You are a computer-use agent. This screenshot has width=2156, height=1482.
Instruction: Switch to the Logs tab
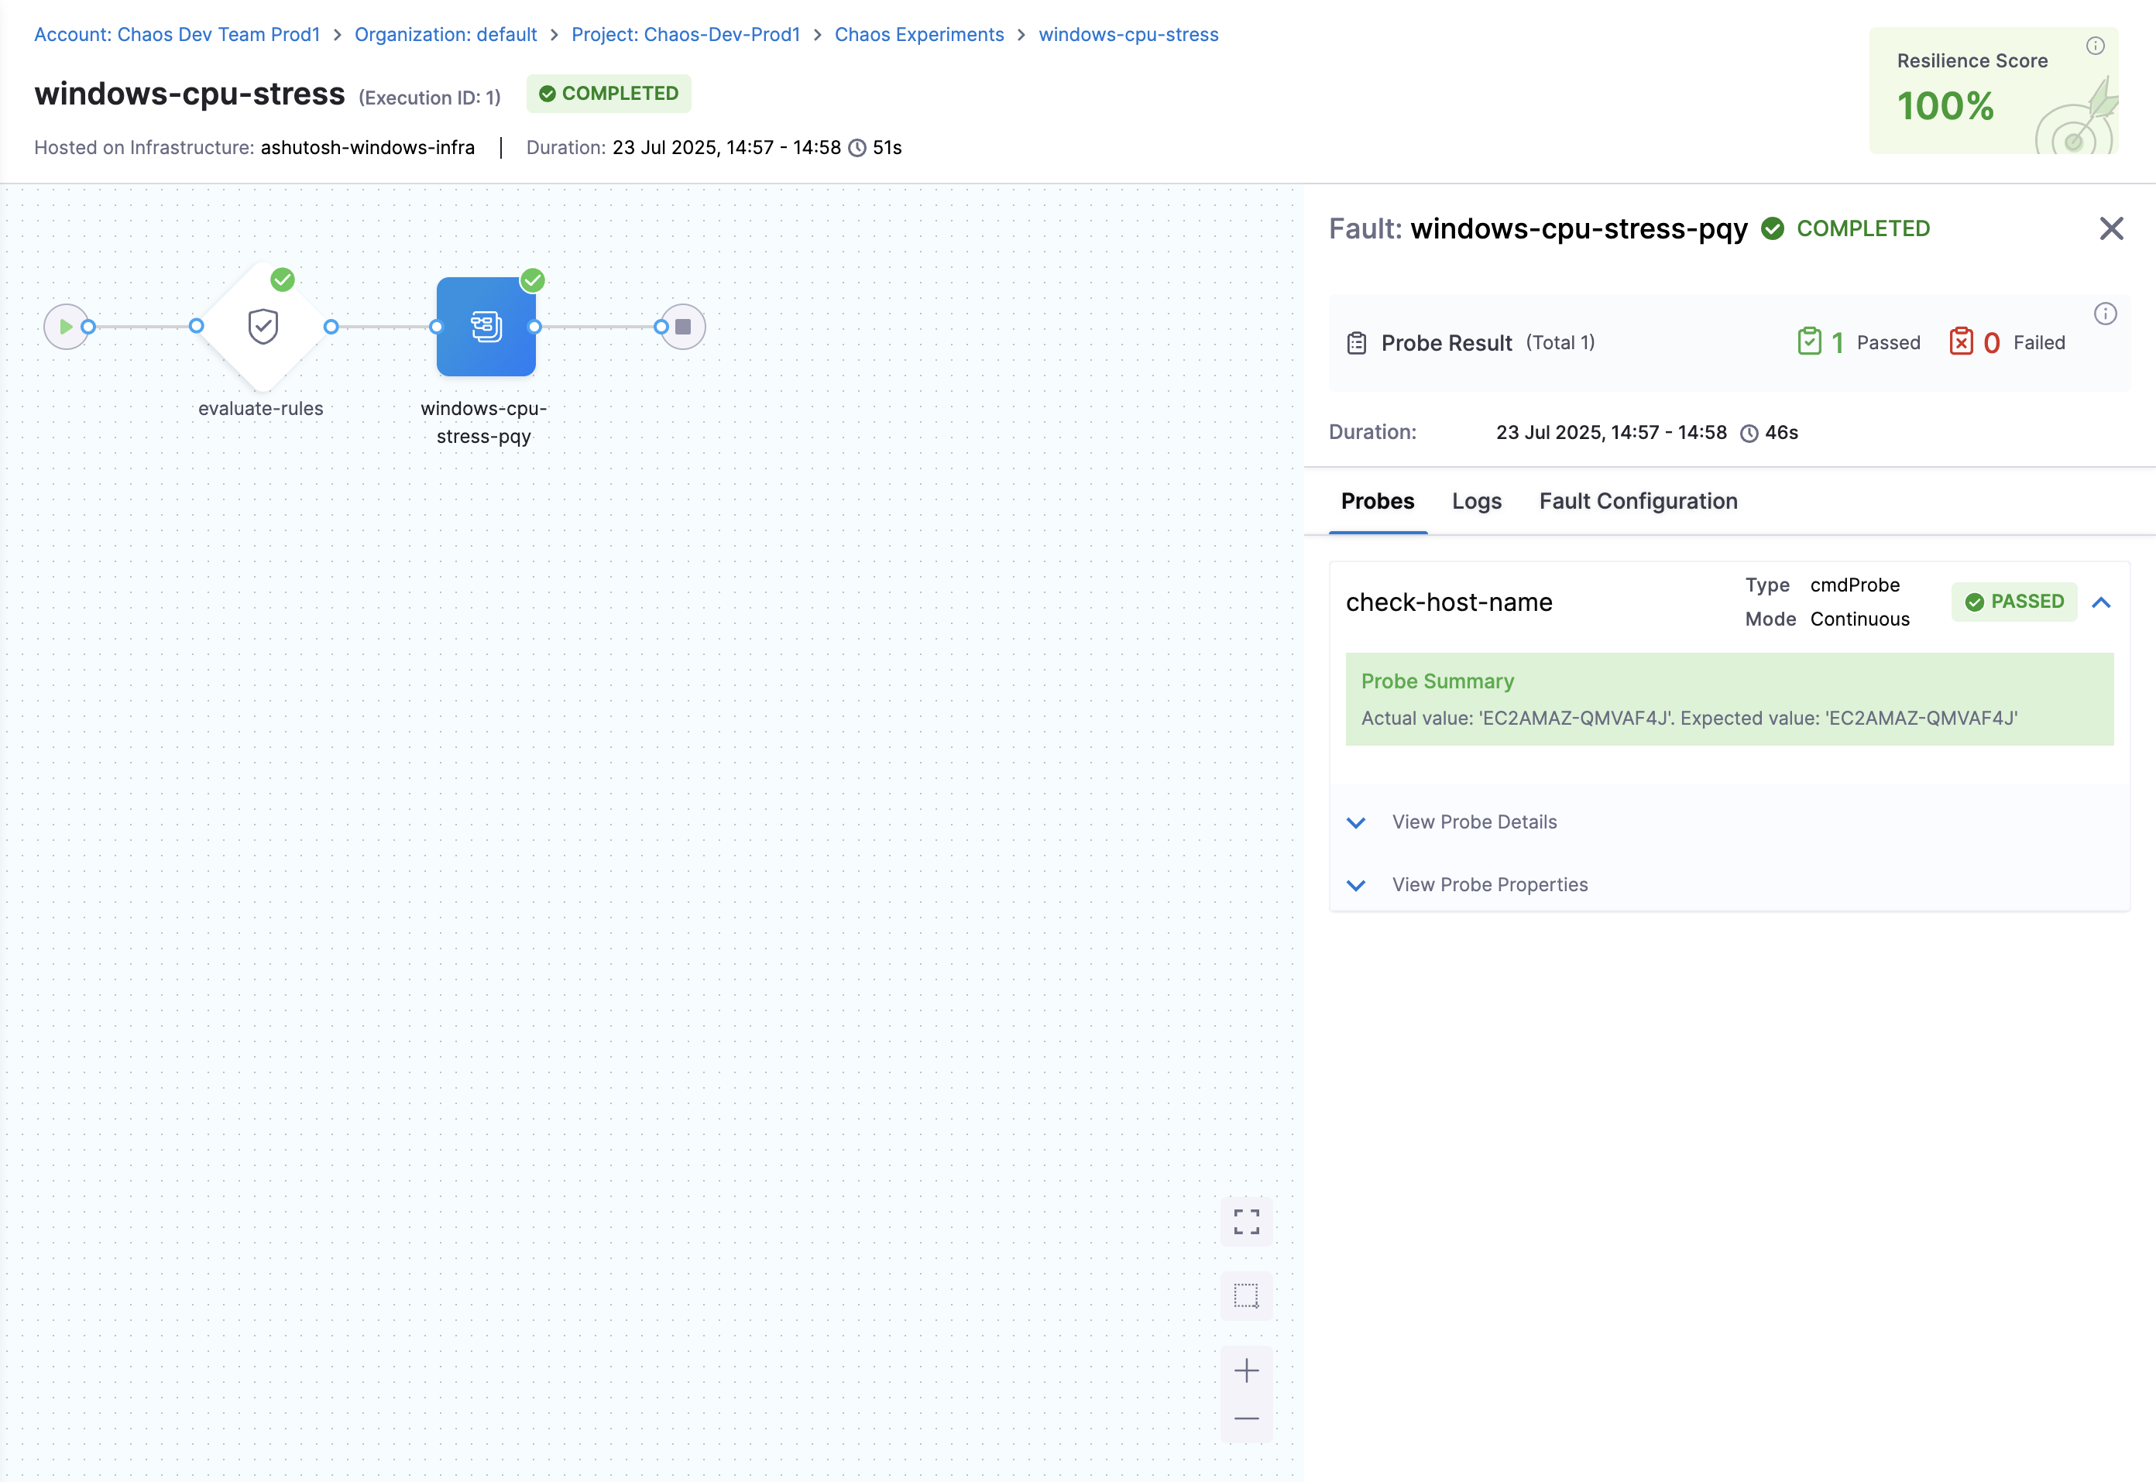coord(1476,502)
